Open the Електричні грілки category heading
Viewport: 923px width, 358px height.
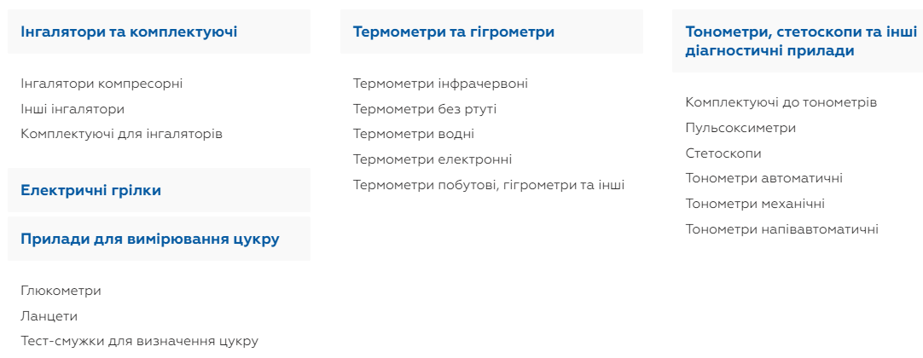[x=90, y=190]
